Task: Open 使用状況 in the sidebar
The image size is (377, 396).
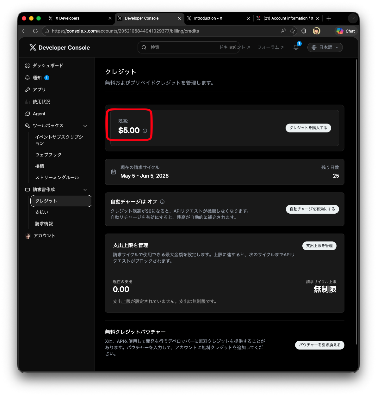Action: 42,102
